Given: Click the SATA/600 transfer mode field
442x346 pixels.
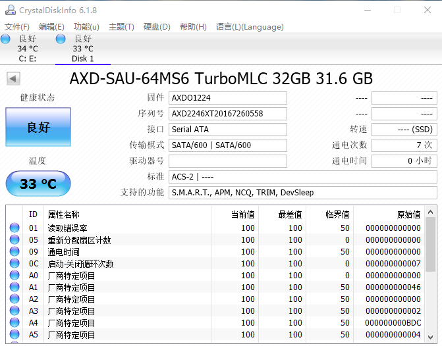Looking at the screenshot, I should tap(228, 145).
